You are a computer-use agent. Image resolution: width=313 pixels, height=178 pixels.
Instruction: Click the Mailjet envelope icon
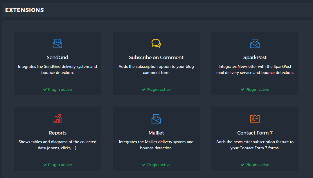click(156, 119)
